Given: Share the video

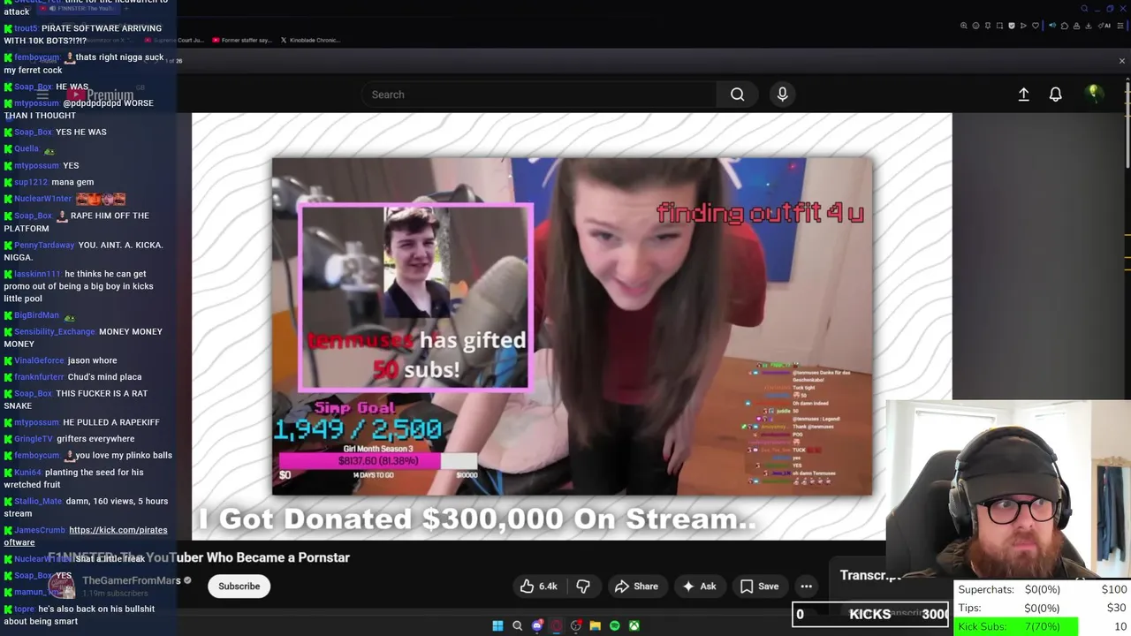Looking at the screenshot, I should 636,587.
